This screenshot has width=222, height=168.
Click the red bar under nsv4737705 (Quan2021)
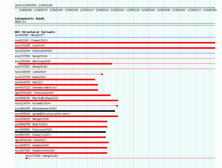(x=55, y=79)
